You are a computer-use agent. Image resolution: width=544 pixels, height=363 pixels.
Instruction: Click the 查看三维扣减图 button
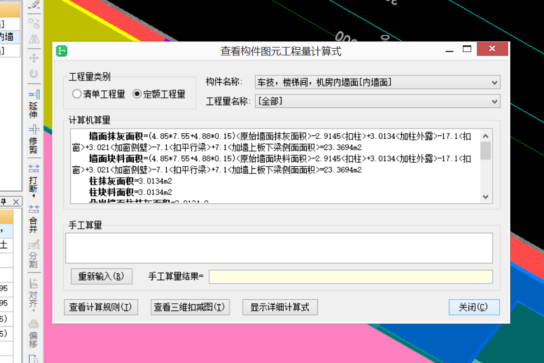pyautogui.click(x=190, y=307)
